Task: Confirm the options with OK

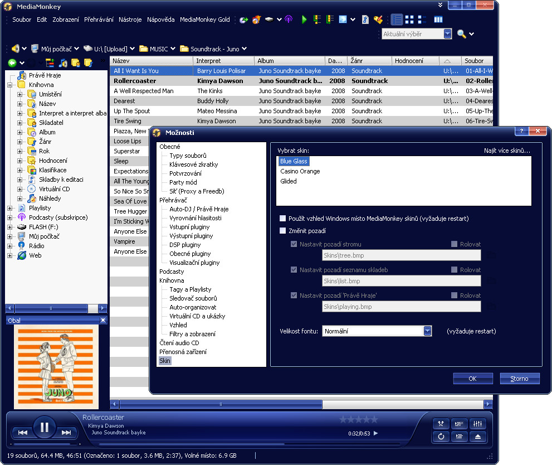Action: coord(473,379)
